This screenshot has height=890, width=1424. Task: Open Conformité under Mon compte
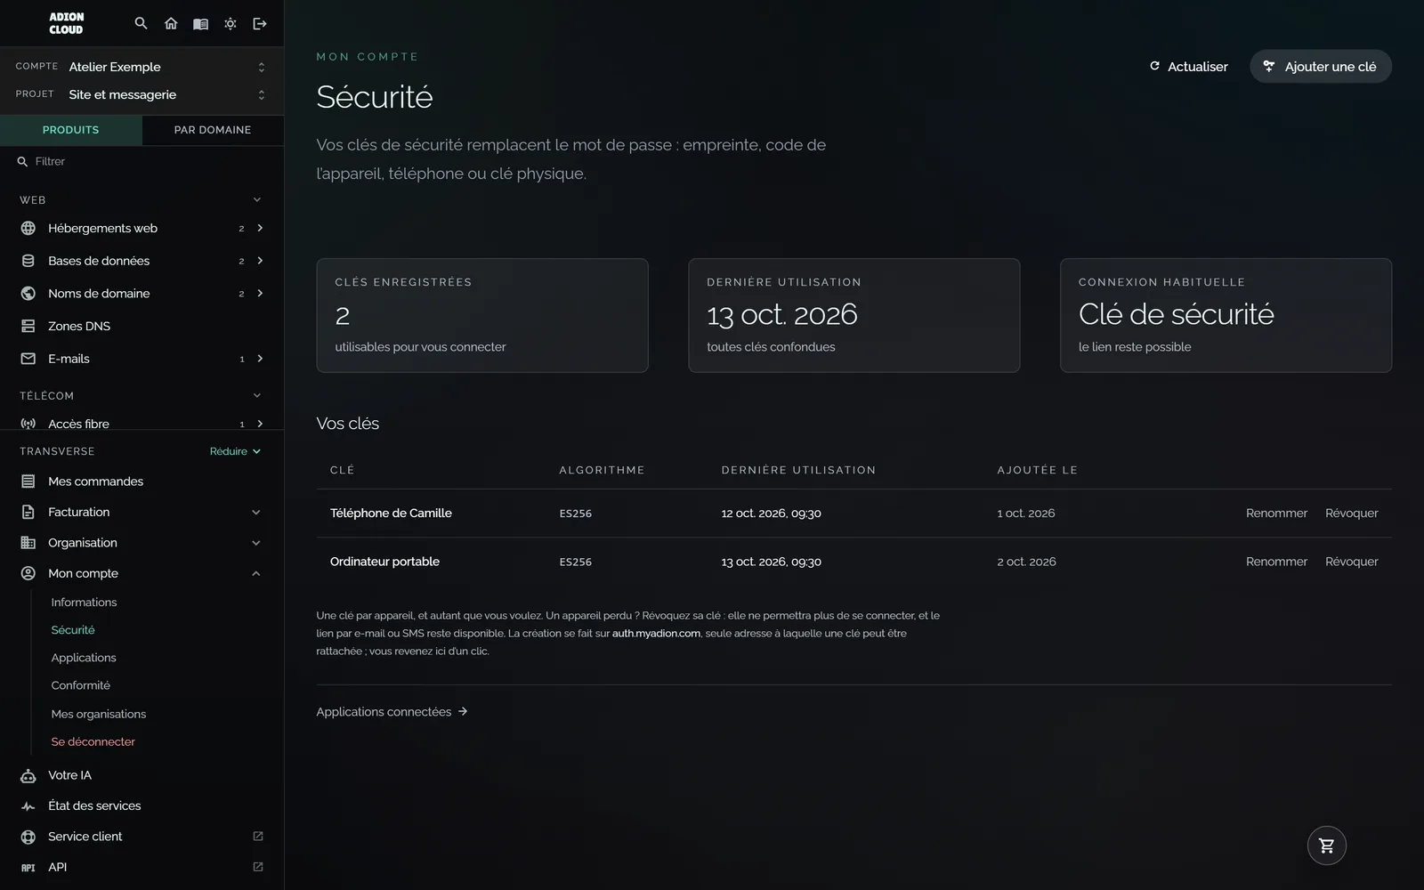[81, 685]
